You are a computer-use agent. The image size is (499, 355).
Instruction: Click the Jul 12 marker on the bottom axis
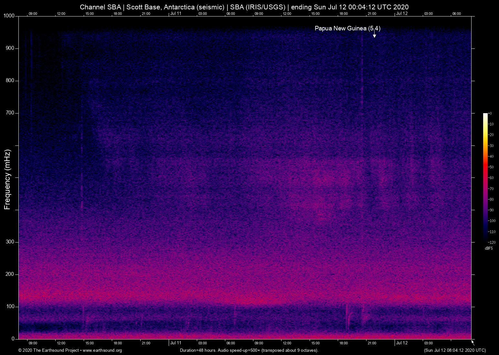click(x=402, y=343)
